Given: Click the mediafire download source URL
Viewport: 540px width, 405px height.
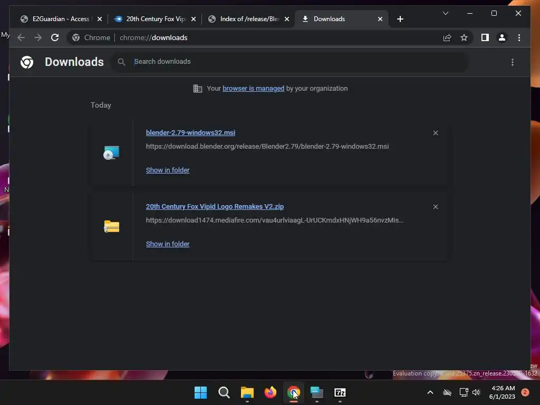Looking at the screenshot, I should pyautogui.click(x=274, y=220).
